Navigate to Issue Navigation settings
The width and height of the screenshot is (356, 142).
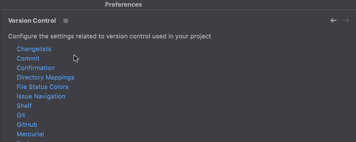click(41, 96)
